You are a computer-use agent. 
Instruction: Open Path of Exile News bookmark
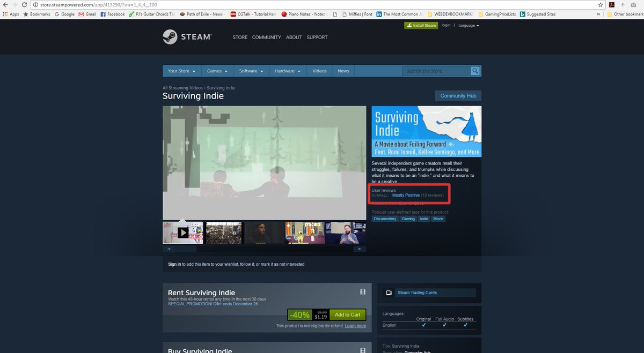pos(203,14)
